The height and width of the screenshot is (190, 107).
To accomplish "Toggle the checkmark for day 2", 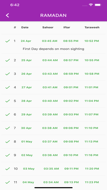I will pos(8,60).
